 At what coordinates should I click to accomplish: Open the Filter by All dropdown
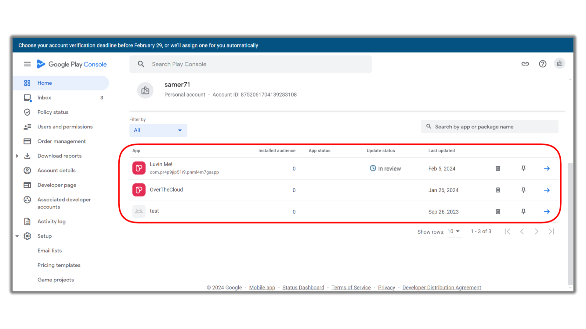click(158, 130)
